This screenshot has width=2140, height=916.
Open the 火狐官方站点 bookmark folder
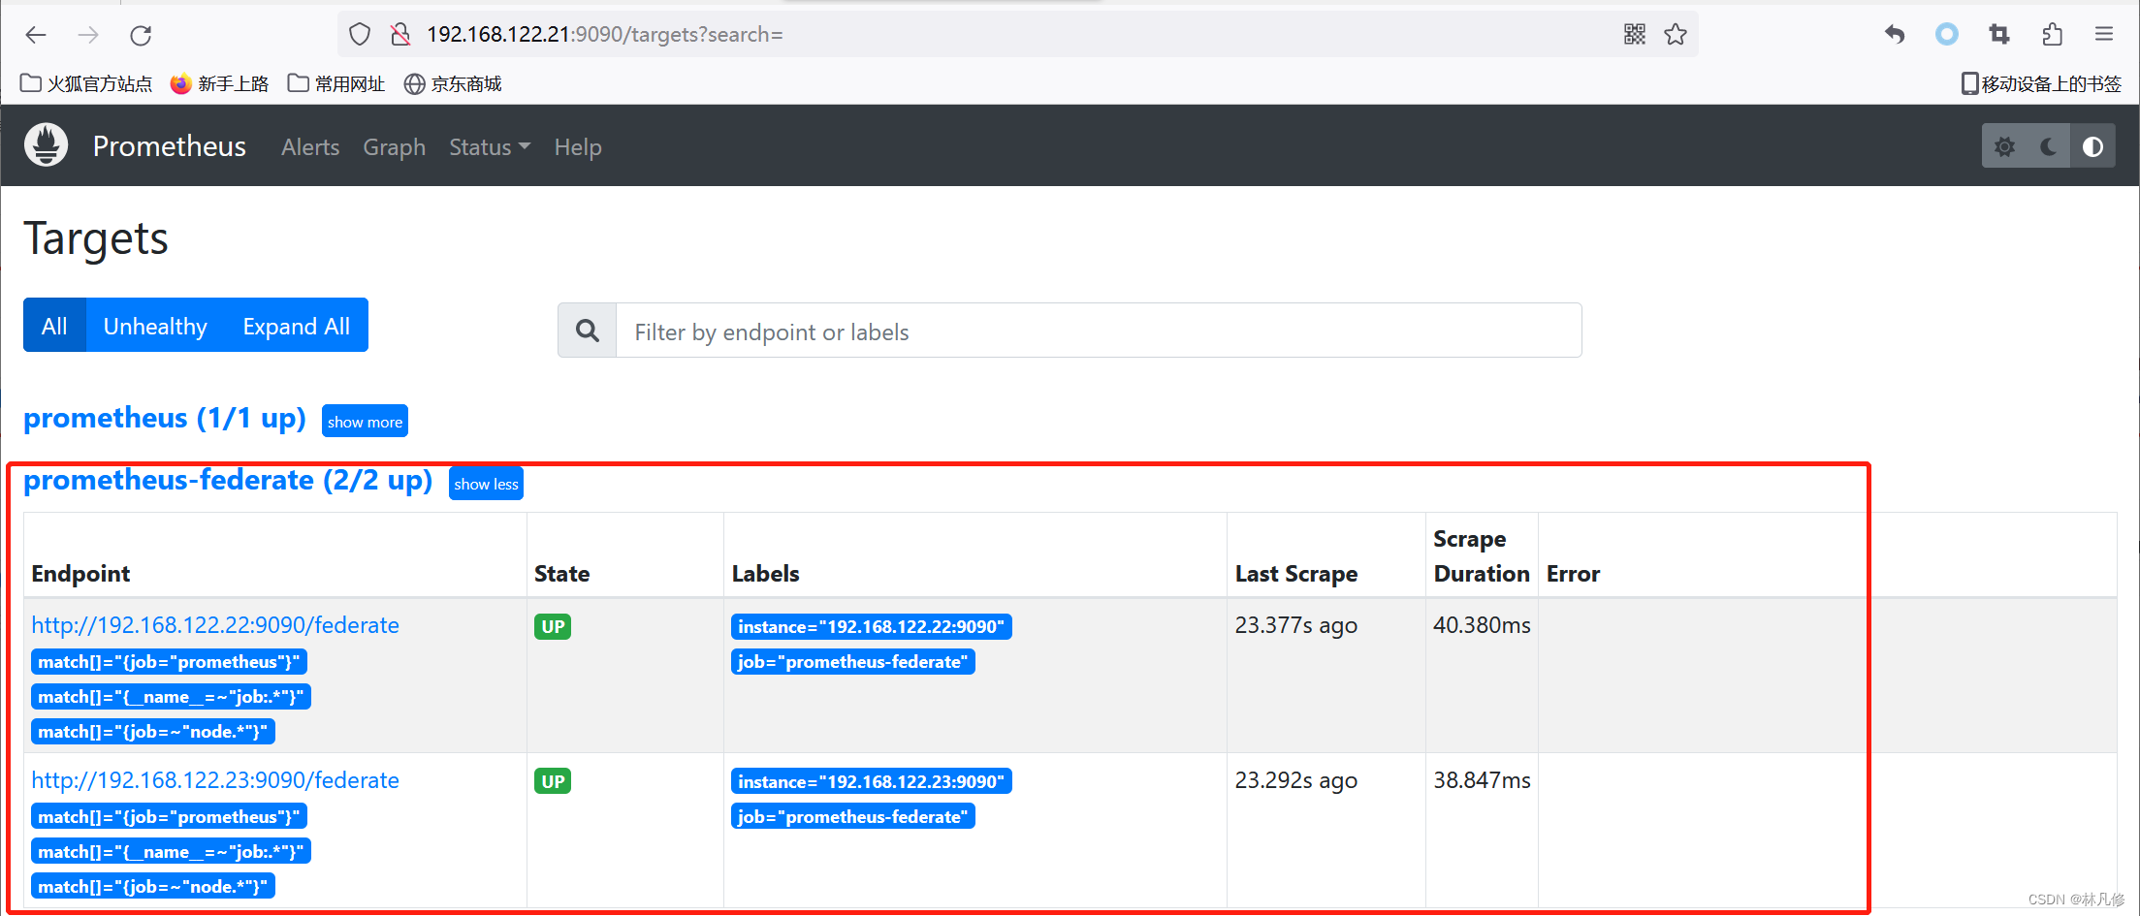click(86, 84)
